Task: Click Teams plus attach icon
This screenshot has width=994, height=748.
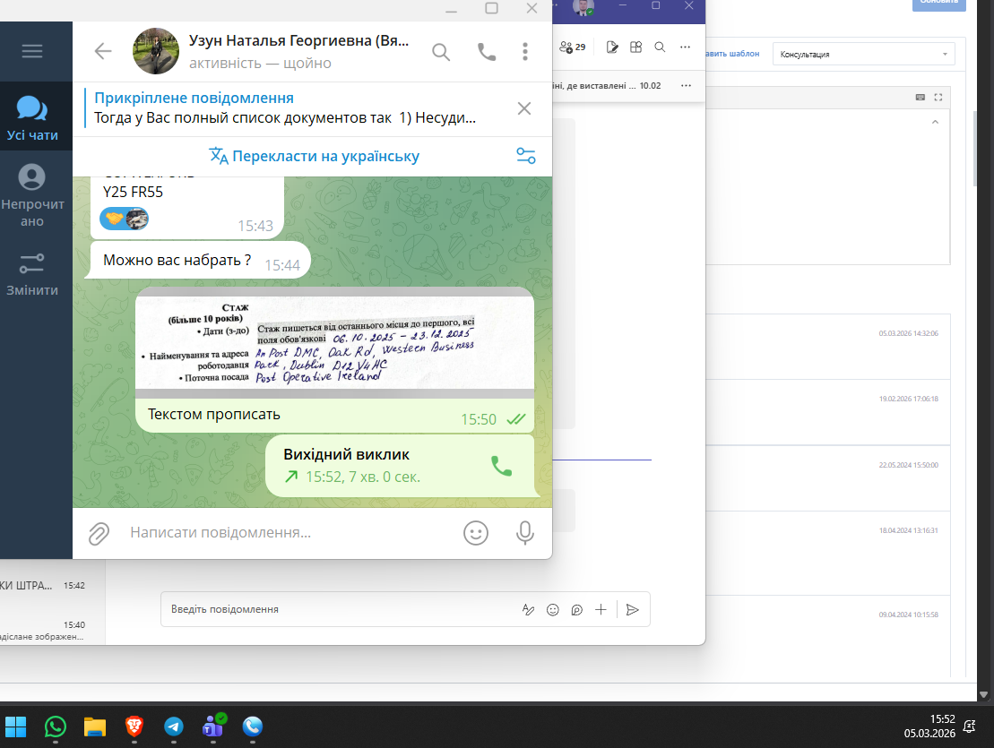Action: [x=601, y=610]
